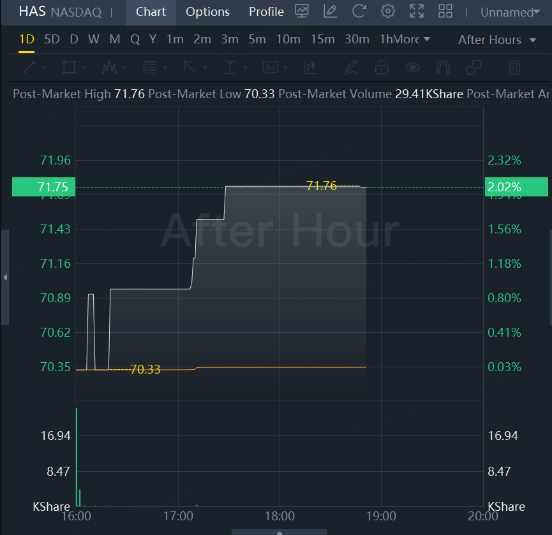This screenshot has height=535, width=552.
Task: Select the magnet snap tool
Action: tap(443, 67)
